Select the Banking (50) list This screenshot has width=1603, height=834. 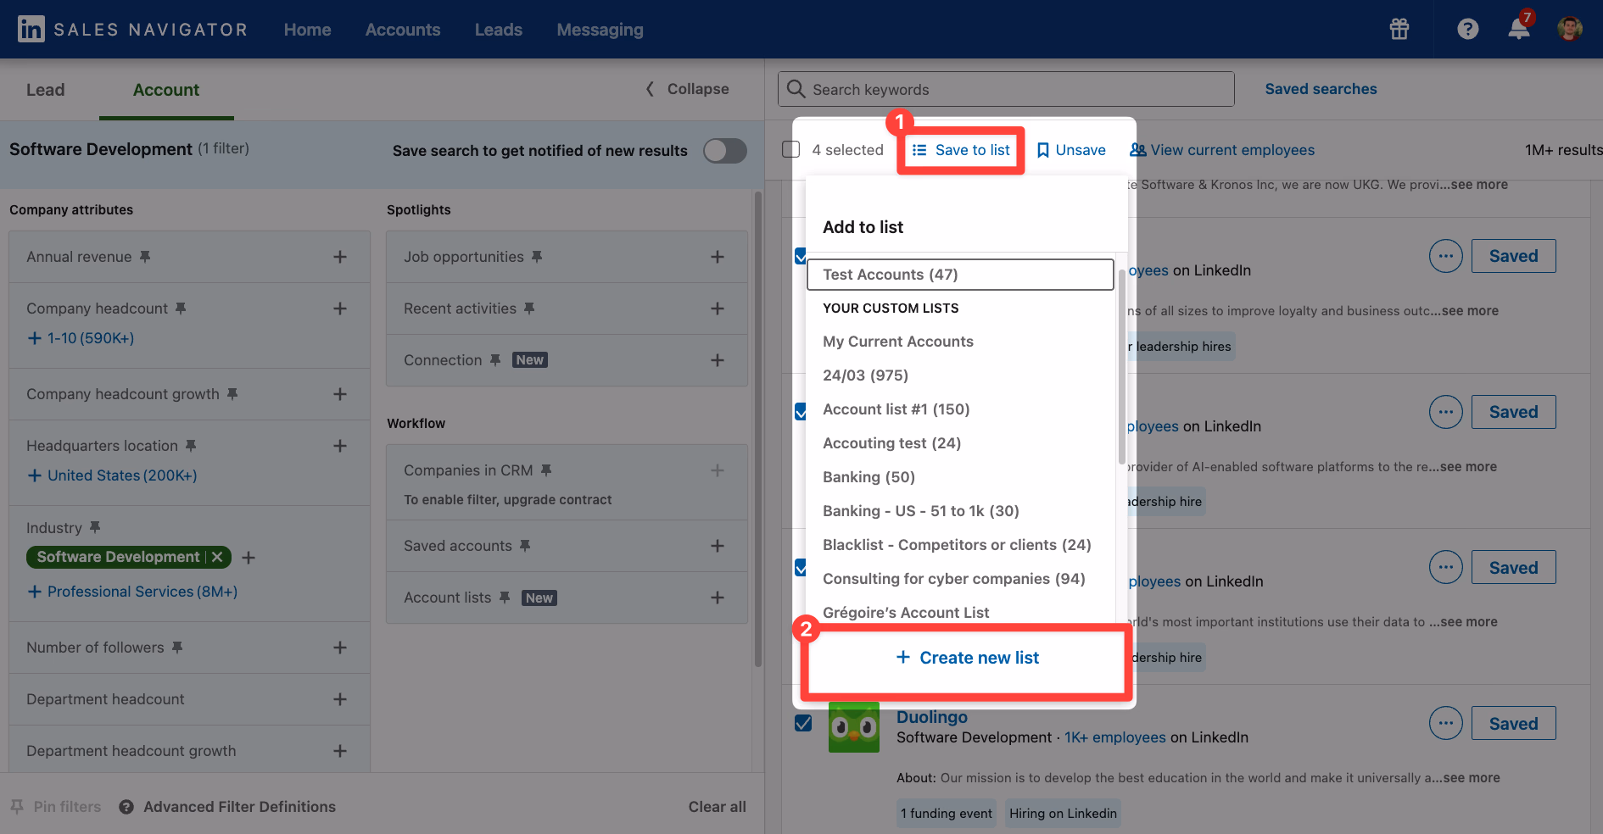pos(869,477)
